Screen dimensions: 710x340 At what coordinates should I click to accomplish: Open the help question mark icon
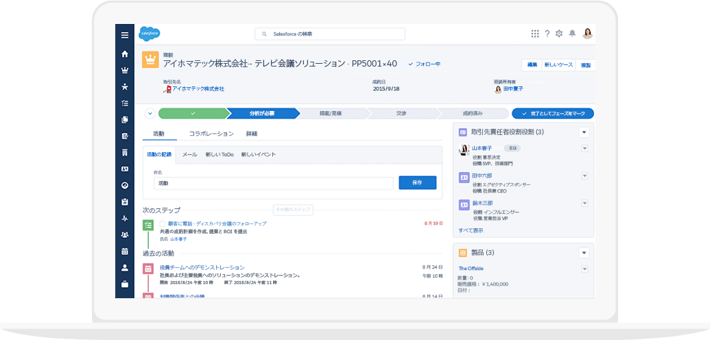tap(547, 34)
